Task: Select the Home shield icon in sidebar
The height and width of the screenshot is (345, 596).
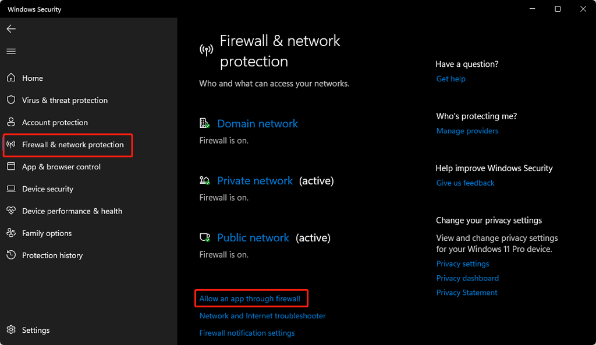Action: point(11,78)
